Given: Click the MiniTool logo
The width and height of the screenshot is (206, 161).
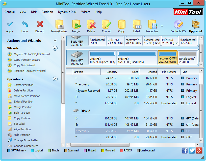Looking at the screenshot, I should (x=188, y=12).
